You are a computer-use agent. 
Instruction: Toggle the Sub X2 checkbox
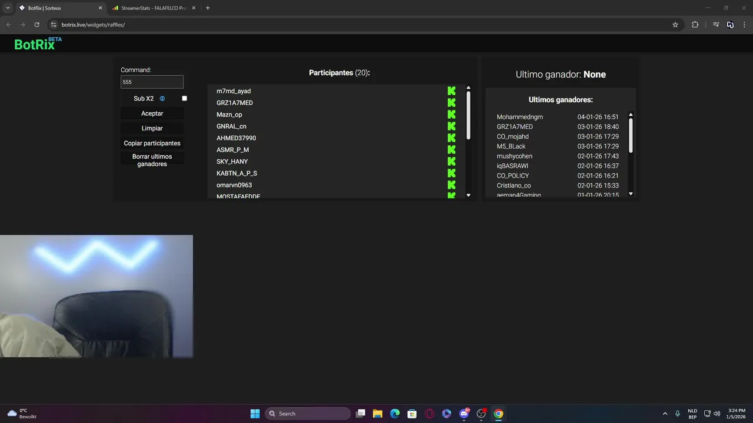click(184, 99)
